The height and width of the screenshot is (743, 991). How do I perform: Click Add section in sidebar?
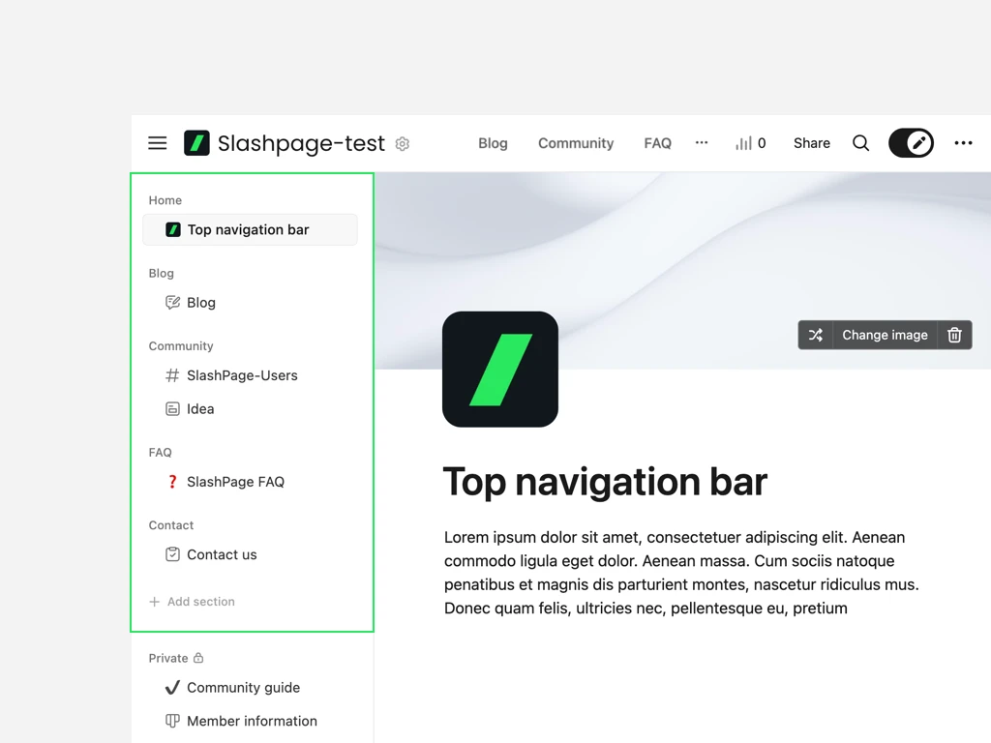point(201,602)
